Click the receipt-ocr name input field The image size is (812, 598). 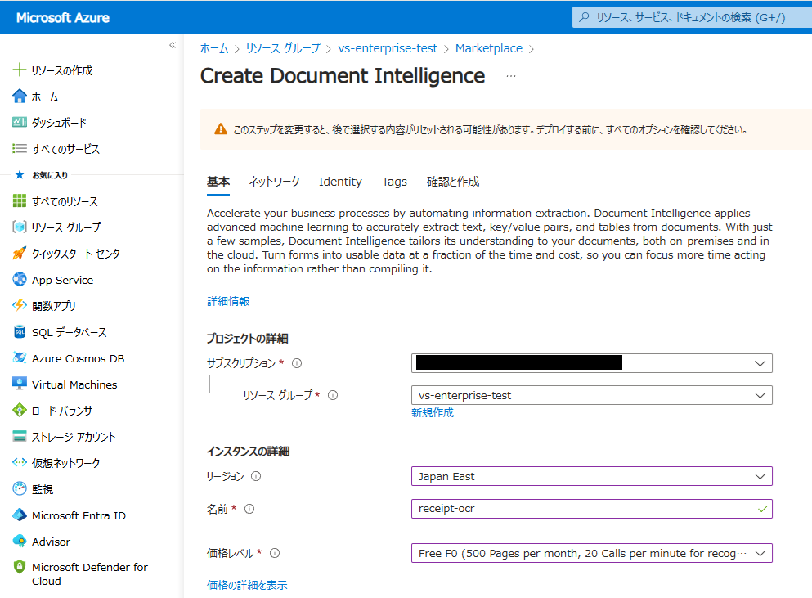point(591,509)
